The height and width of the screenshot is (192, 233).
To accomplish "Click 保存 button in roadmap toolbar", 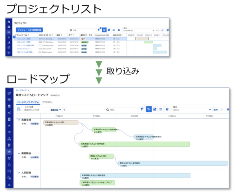I will pyautogui.click(x=216, y=110).
